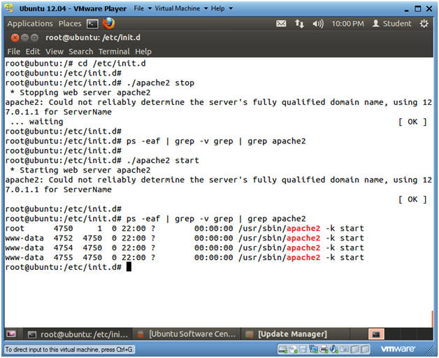Select the highlighted workspace in workspace switcher

coord(376,334)
